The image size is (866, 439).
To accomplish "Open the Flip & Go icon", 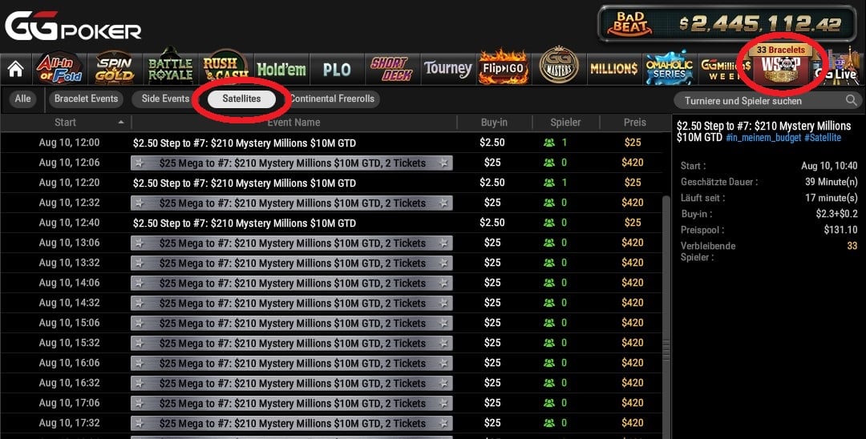I will tap(503, 69).
